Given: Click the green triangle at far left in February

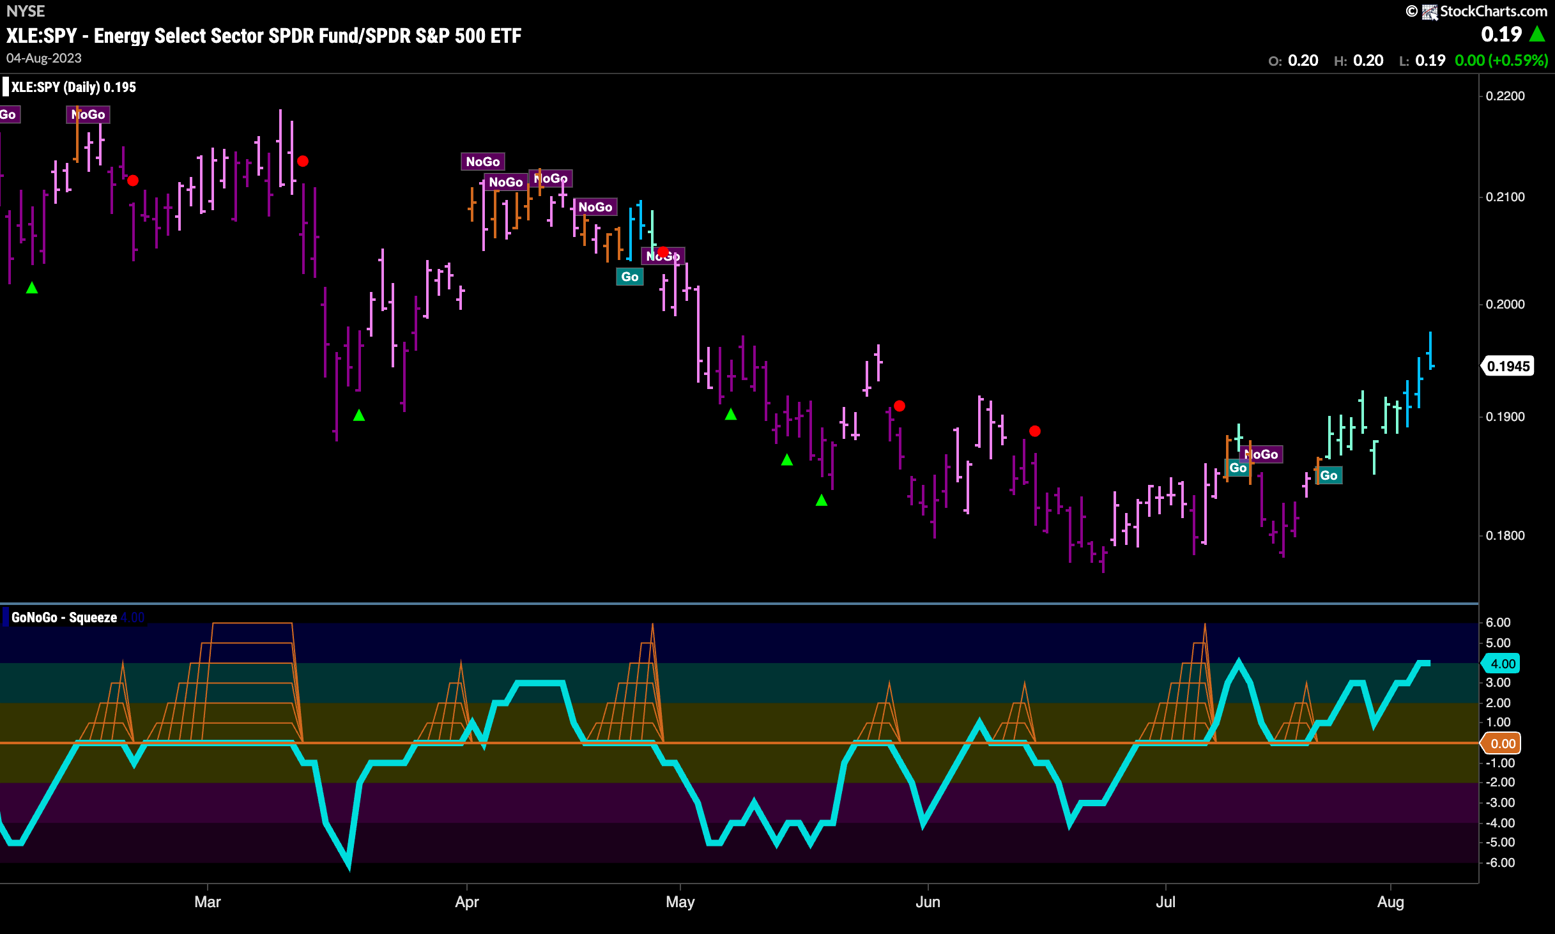Looking at the screenshot, I should [x=32, y=288].
